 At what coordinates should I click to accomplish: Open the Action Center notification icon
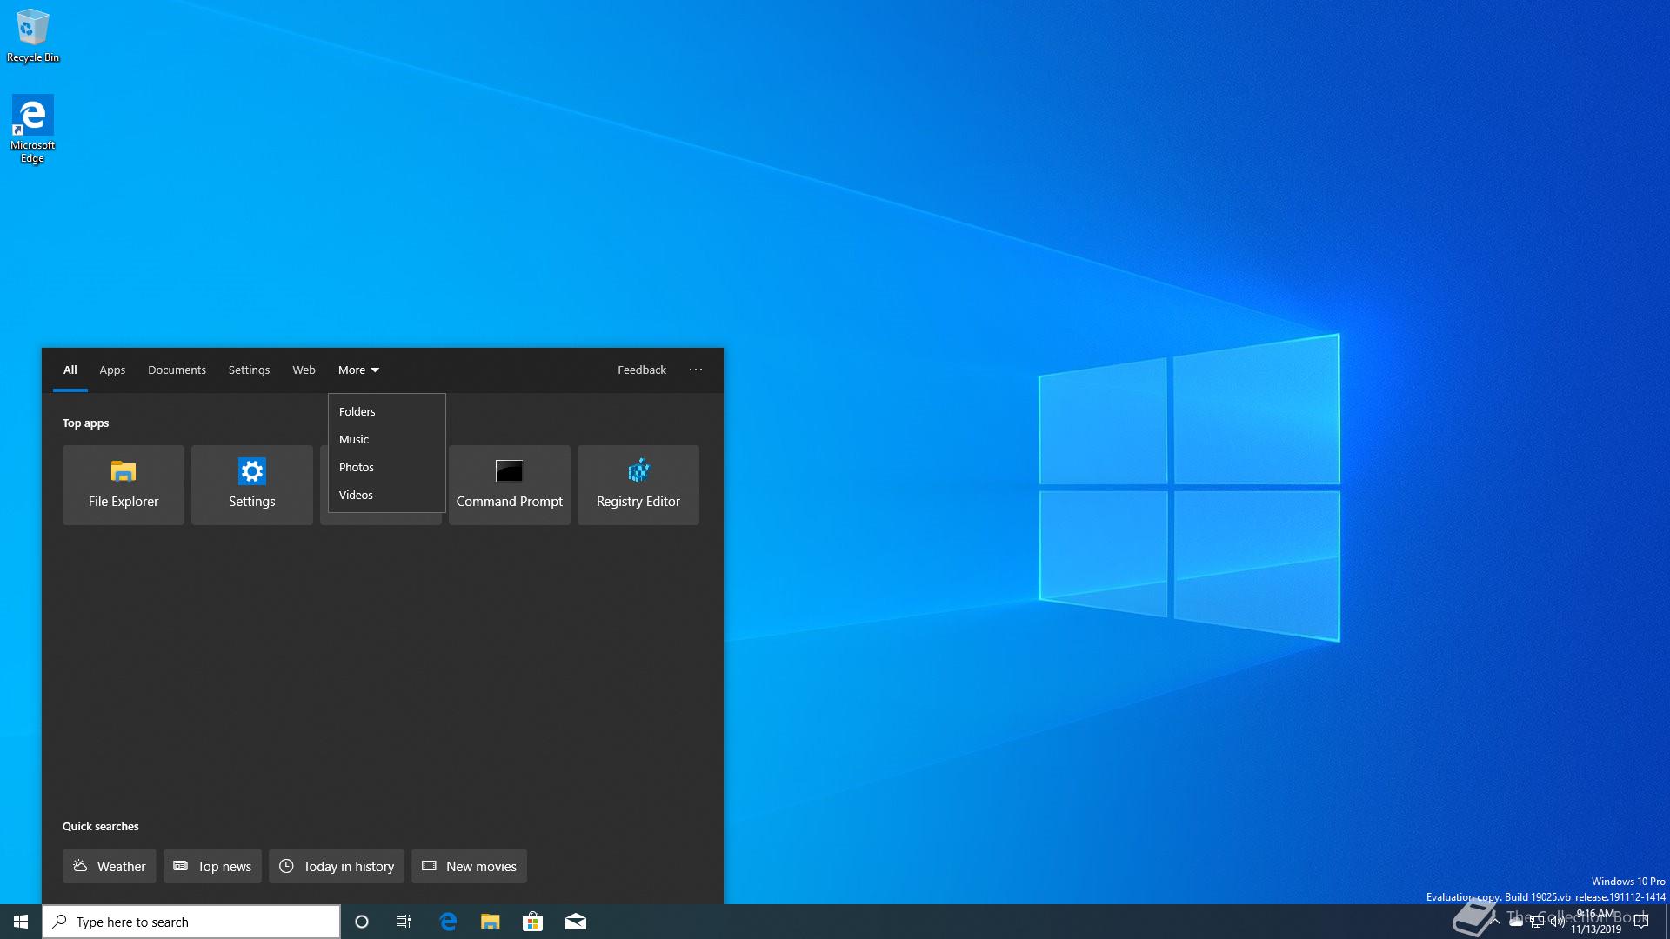coord(1641,922)
